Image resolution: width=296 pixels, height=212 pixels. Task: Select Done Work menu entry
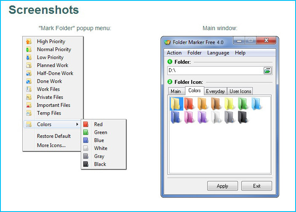coord(50,81)
